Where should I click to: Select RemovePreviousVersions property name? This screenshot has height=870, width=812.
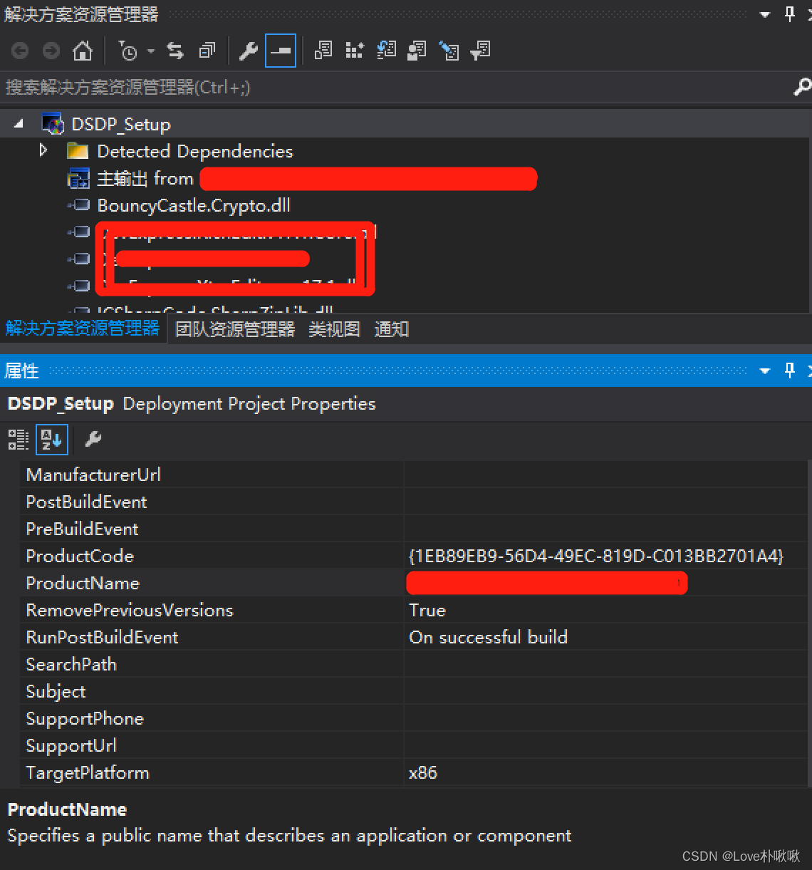point(130,611)
